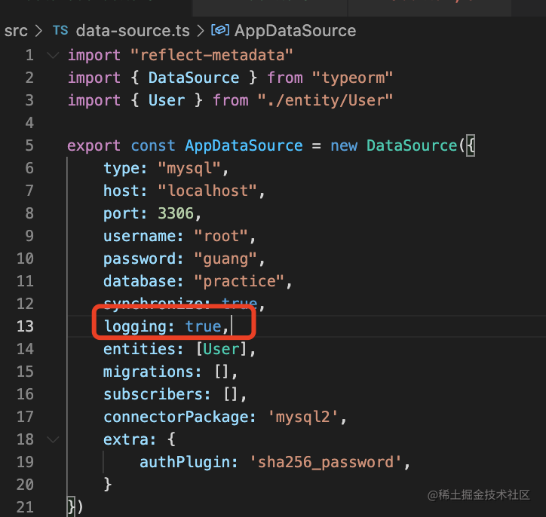Click the export keyword on line 5
The image size is (546, 517).
click(x=94, y=146)
